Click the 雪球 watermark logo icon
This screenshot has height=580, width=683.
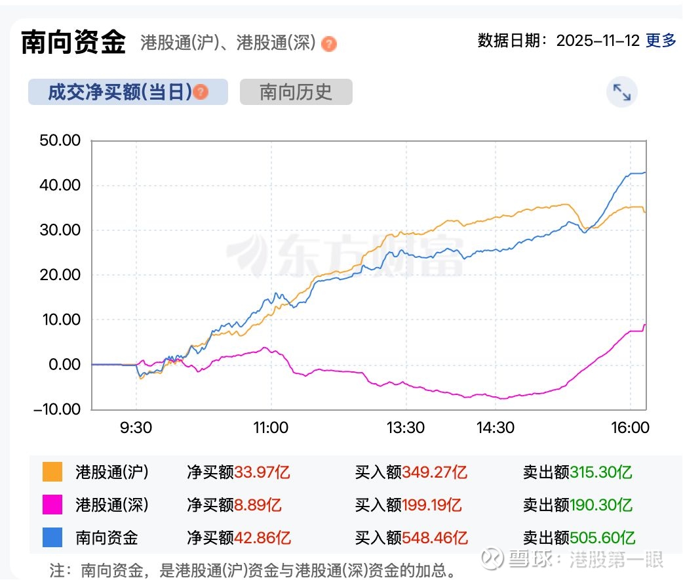pyautogui.click(x=492, y=559)
